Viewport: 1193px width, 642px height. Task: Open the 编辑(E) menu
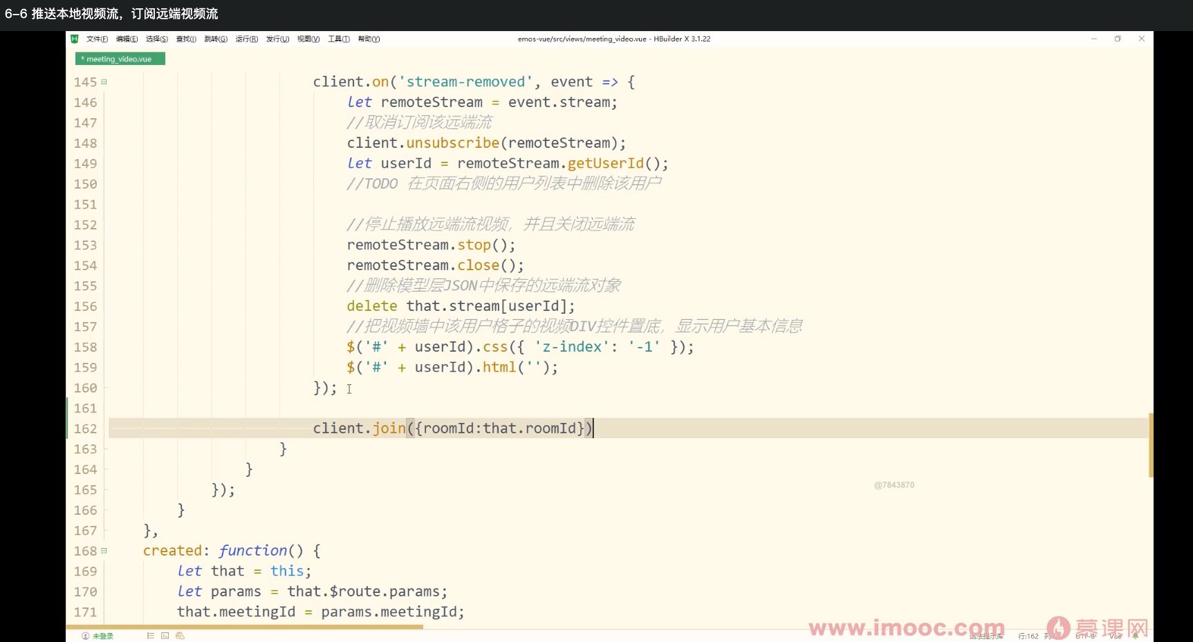(127, 39)
